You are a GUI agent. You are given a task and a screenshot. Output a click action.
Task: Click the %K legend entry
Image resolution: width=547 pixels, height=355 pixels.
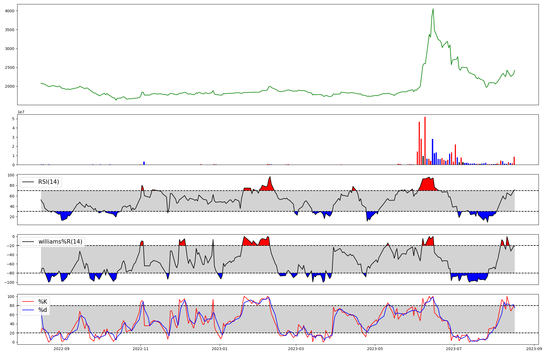click(42, 302)
